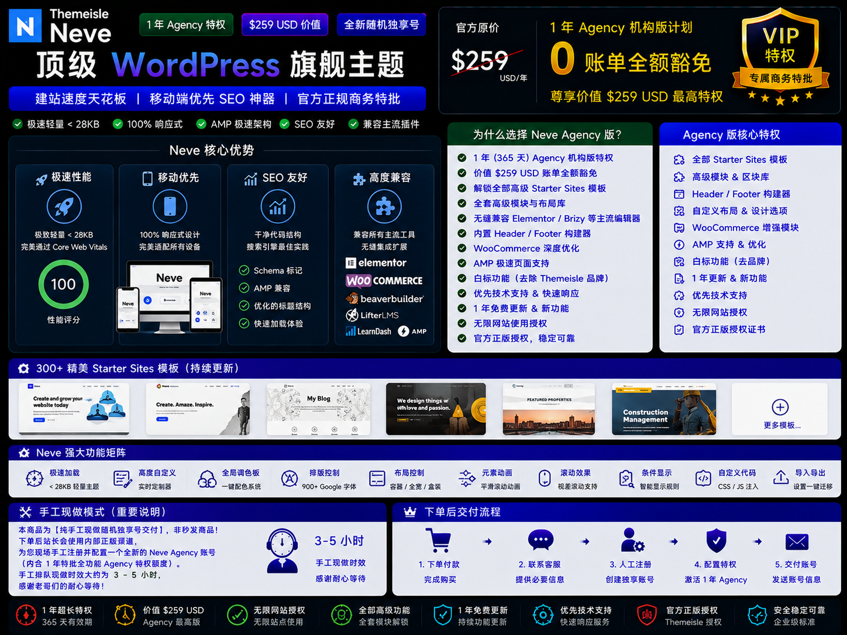Click the VIP 特权 shield badge
The image size is (847, 635).
(780, 56)
